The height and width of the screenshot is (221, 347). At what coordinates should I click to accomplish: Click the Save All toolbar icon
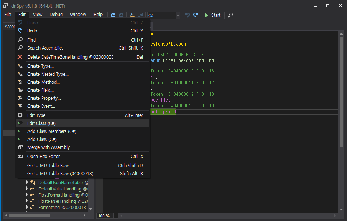click(x=140, y=15)
